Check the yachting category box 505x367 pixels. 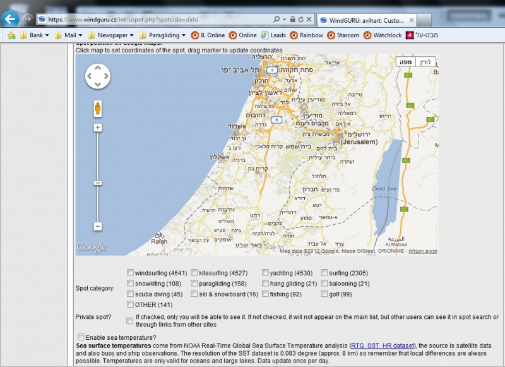[265, 273]
